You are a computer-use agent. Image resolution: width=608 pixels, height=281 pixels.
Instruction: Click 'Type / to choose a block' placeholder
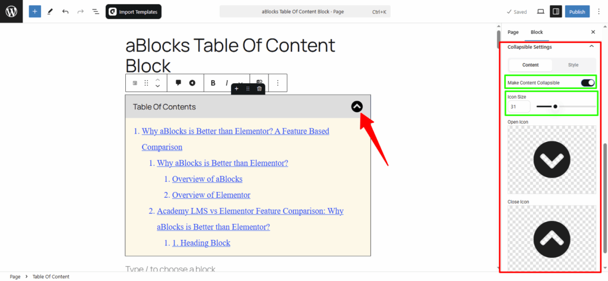click(x=170, y=269)
